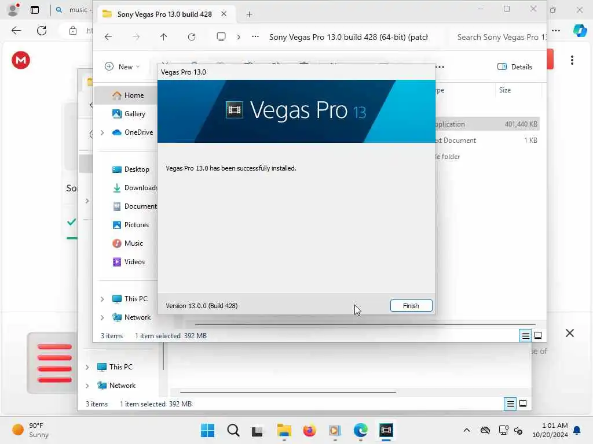Refresh the Explorer folder view
This screenshot has height=444, width=593.
click(x=192, y=37)
